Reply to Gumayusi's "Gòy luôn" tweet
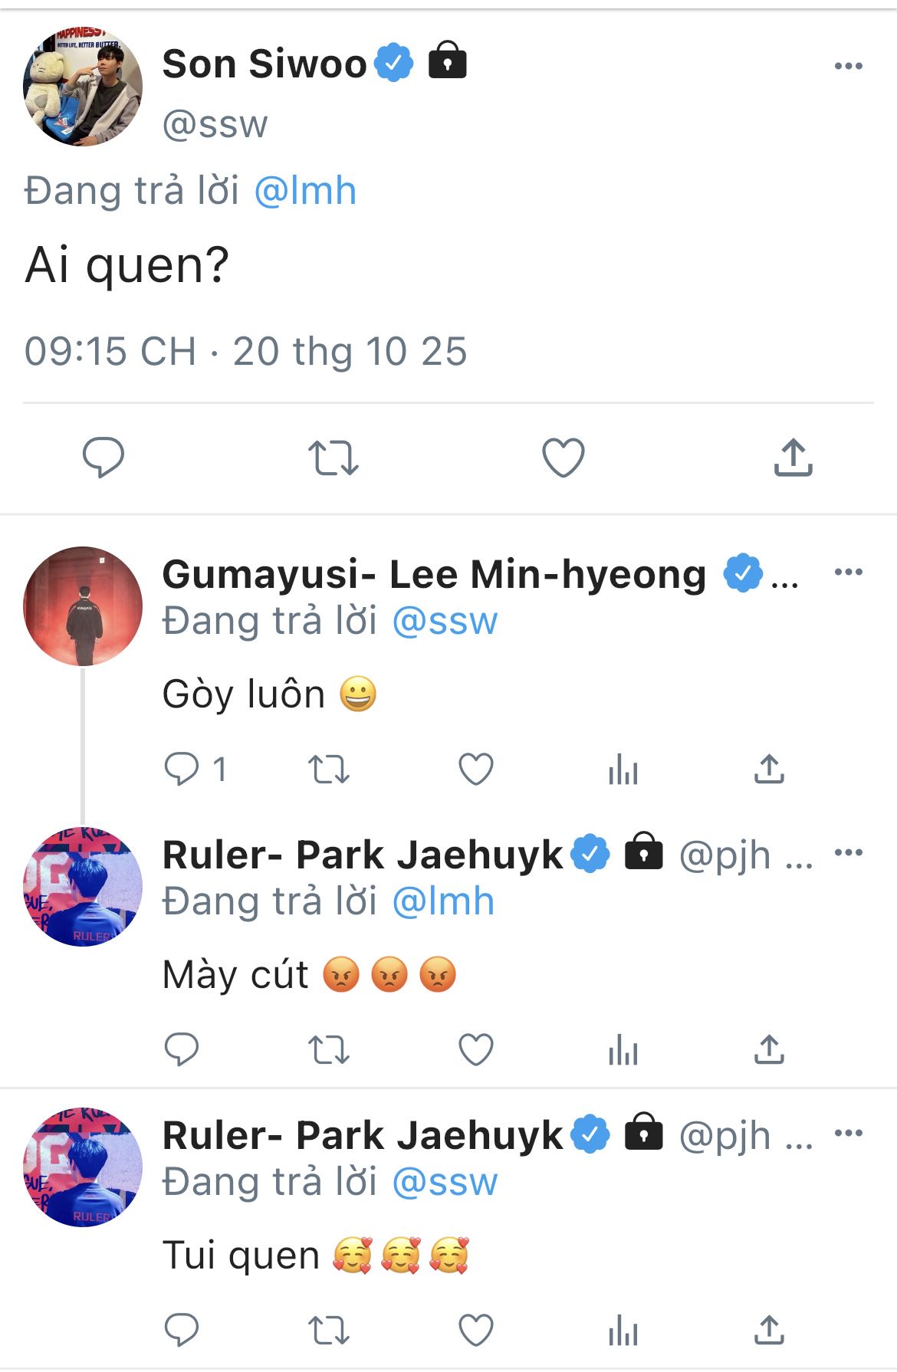 [x=182, y=769]
